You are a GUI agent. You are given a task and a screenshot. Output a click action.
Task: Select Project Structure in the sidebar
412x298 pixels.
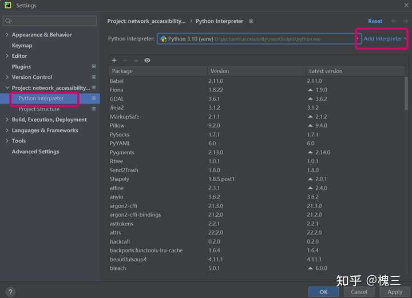click(x=39, y=109)
